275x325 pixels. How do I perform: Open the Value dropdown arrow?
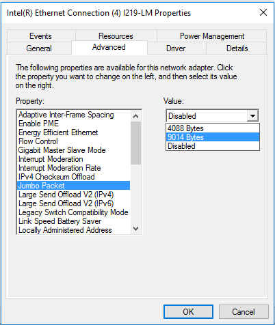252,116
